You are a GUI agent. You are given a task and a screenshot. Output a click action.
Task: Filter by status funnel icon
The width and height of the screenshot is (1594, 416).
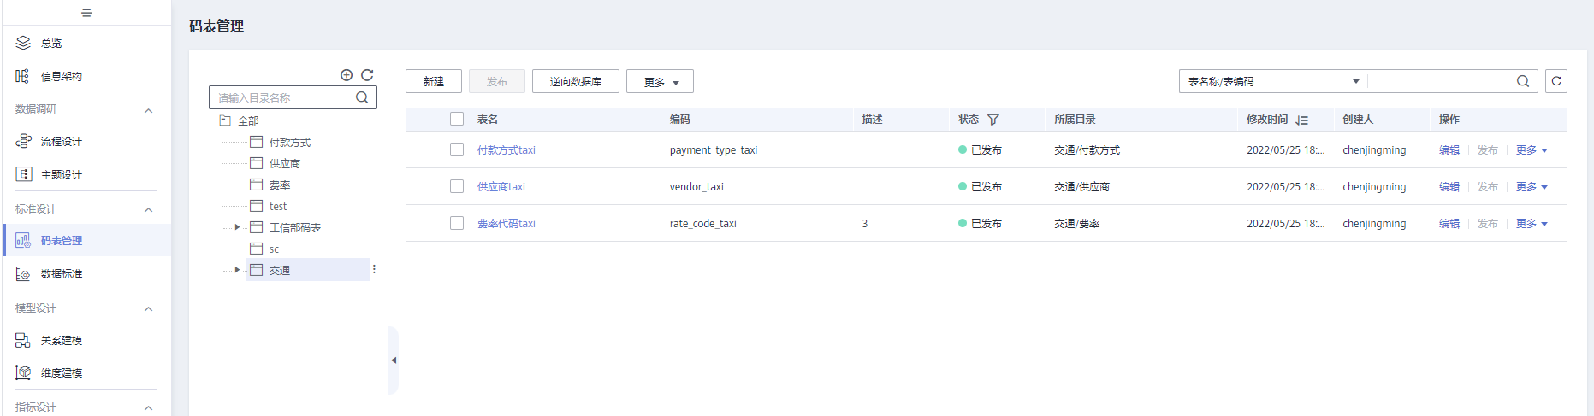point(993,120)
